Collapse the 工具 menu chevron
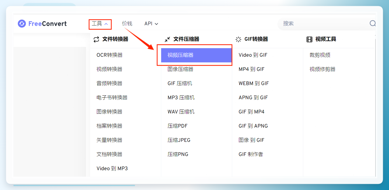 tap(106, 24)
